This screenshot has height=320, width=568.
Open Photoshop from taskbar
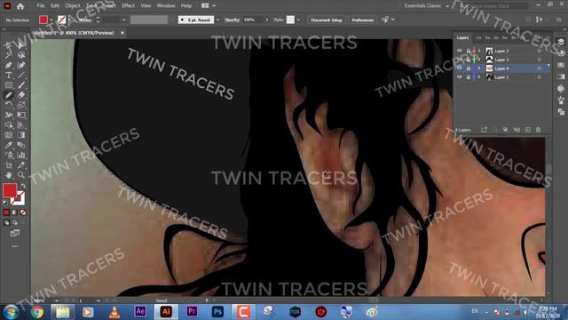pos(217,312)
